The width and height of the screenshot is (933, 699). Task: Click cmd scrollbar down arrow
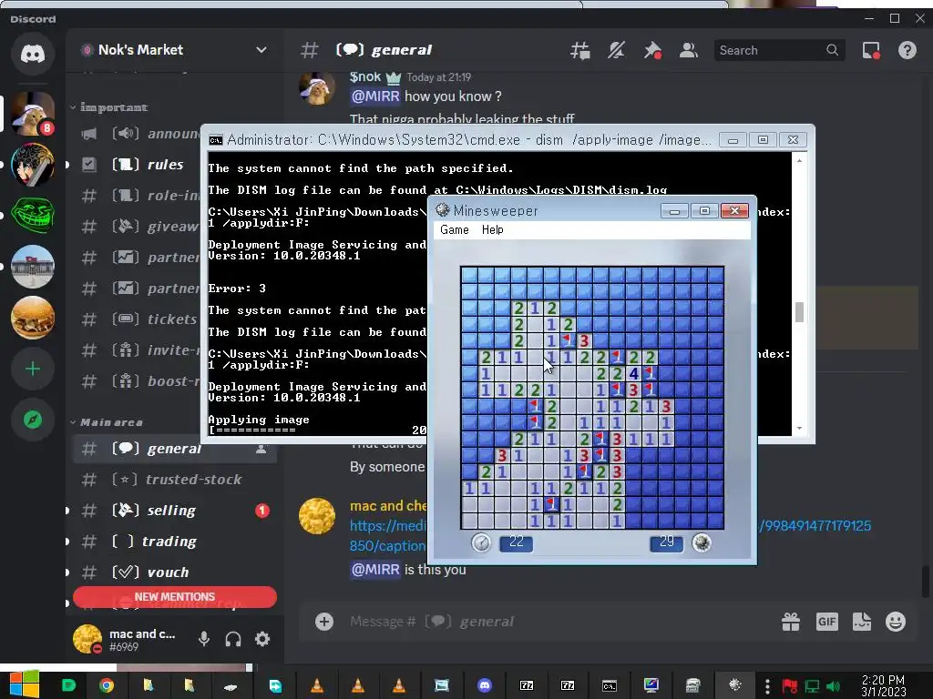(x=799, y=429)
